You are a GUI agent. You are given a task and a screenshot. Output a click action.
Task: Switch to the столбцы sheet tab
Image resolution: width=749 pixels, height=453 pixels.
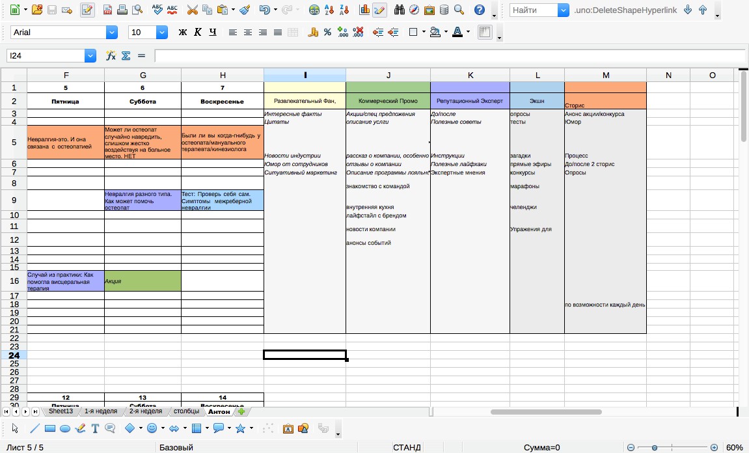tap(186, 411)
